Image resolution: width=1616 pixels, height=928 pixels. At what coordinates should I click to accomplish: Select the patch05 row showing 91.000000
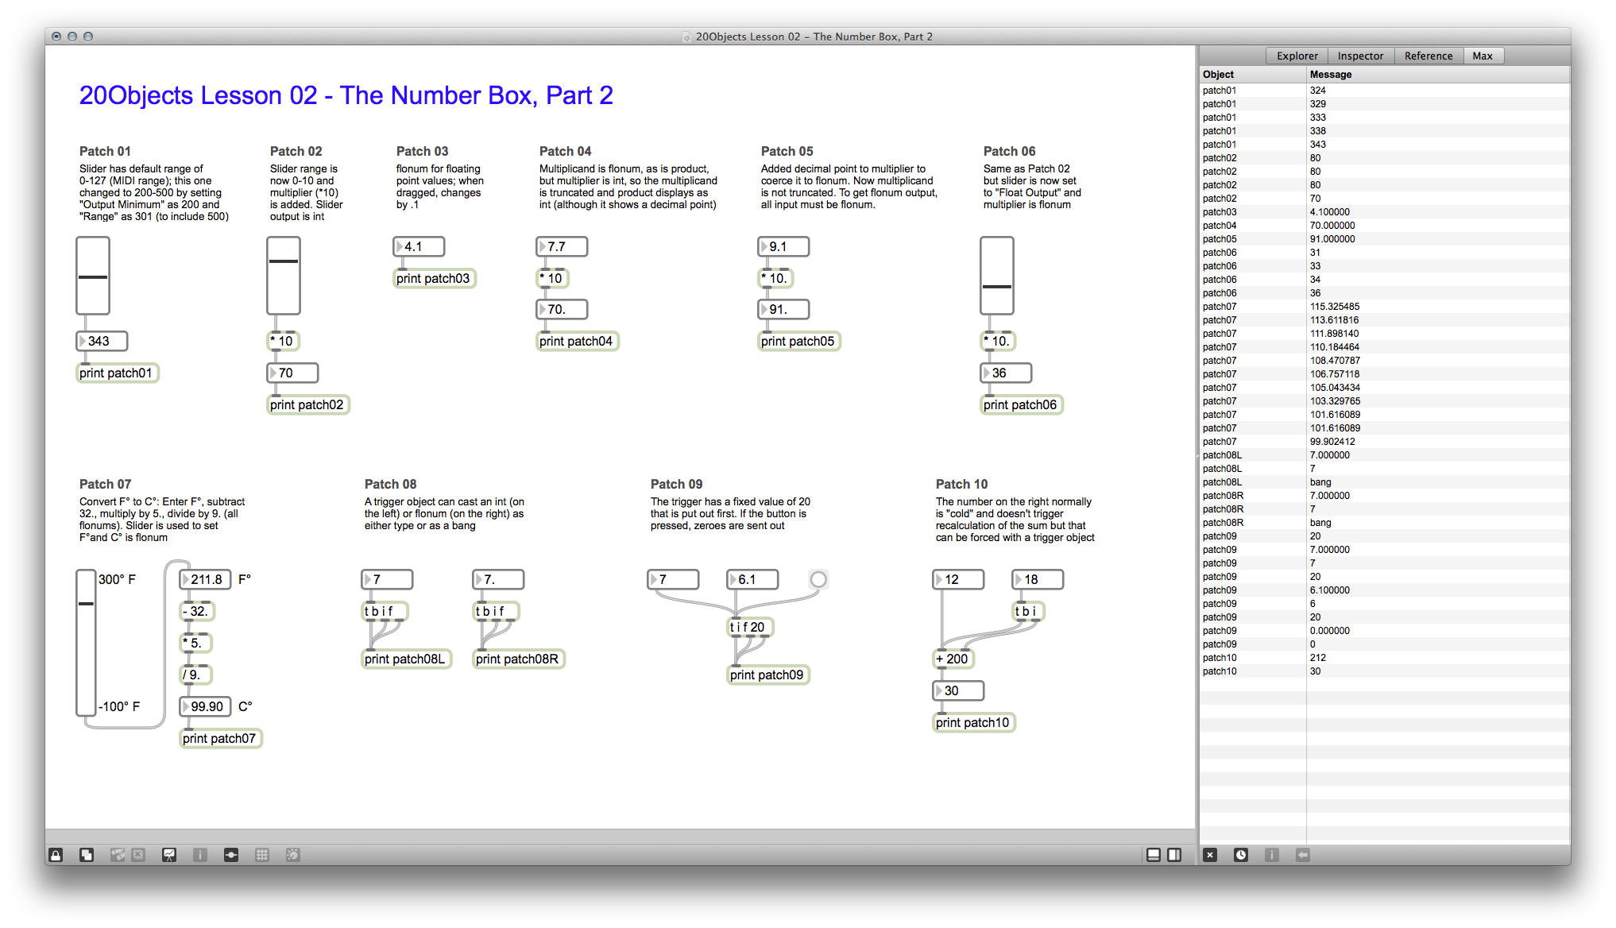[1385, 239]
